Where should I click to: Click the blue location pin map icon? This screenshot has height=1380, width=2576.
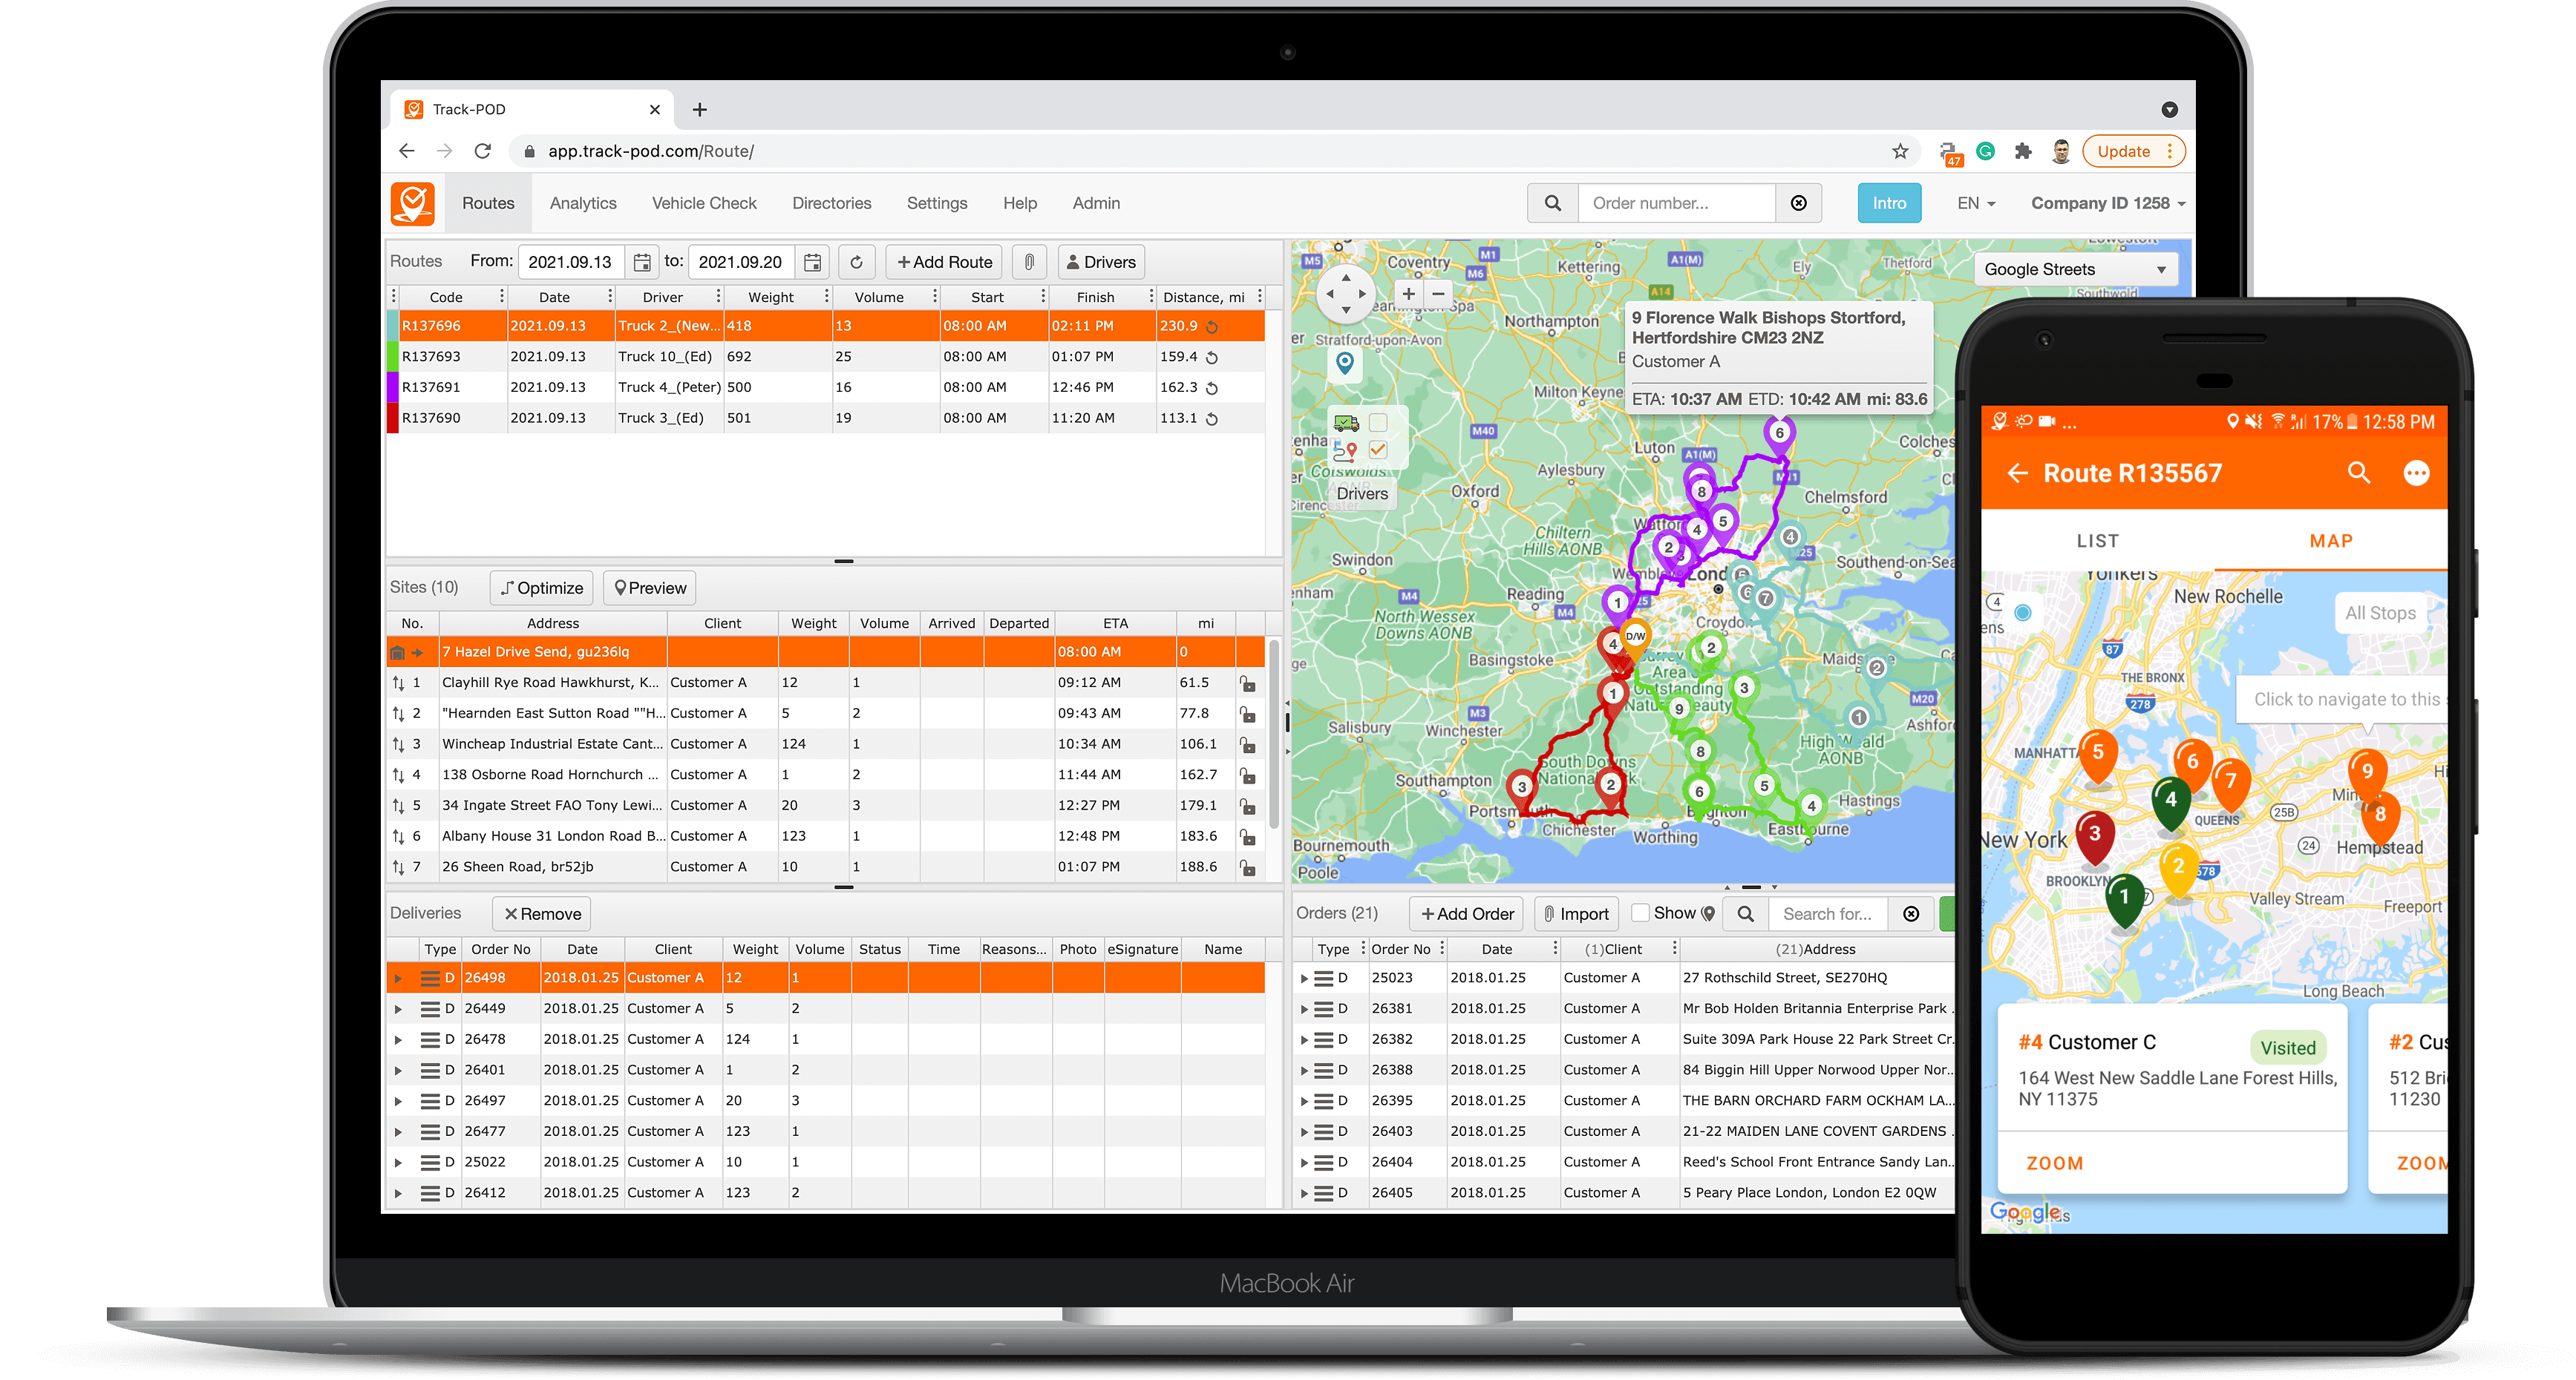coord(1345,364)
